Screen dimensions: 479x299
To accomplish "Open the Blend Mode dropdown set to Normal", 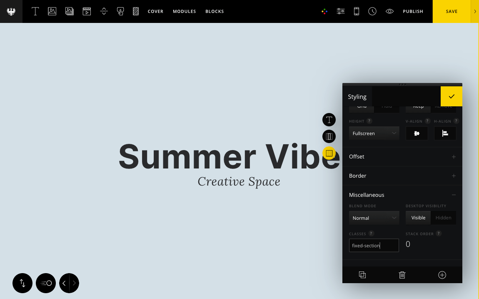I will tap(374, 218).
